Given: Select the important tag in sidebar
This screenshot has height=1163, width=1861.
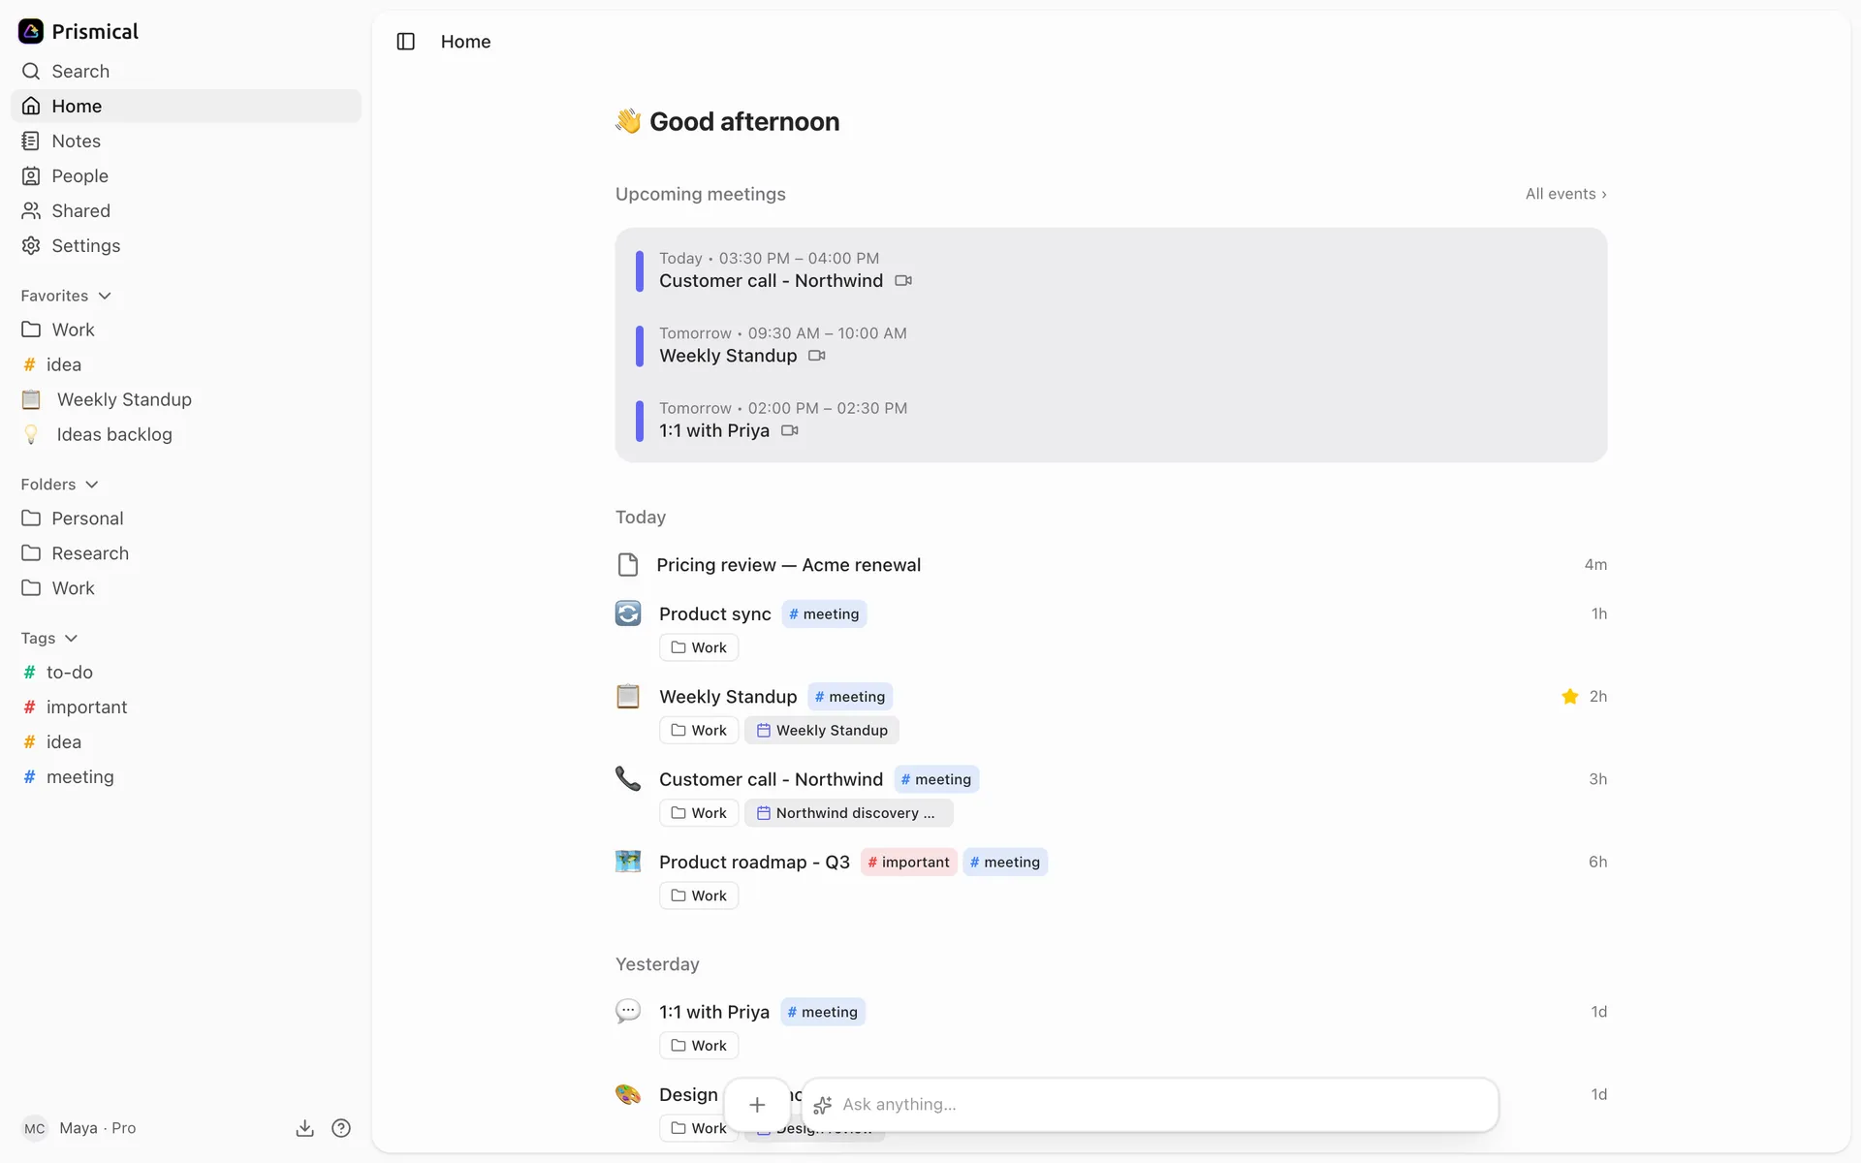Looking at the screenshot, I should (186, 707).
